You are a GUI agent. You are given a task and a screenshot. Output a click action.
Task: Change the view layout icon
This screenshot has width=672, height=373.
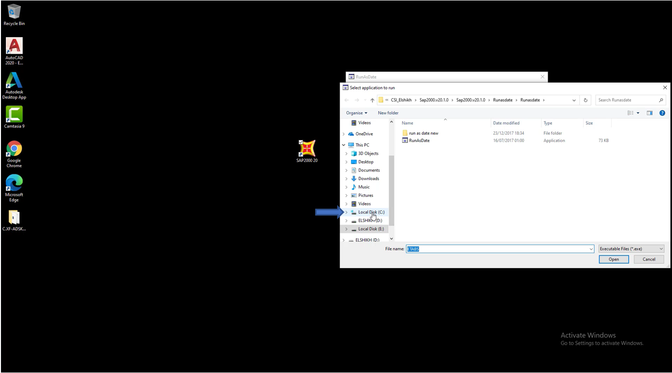pyautogui.click(x=630, y=113)
